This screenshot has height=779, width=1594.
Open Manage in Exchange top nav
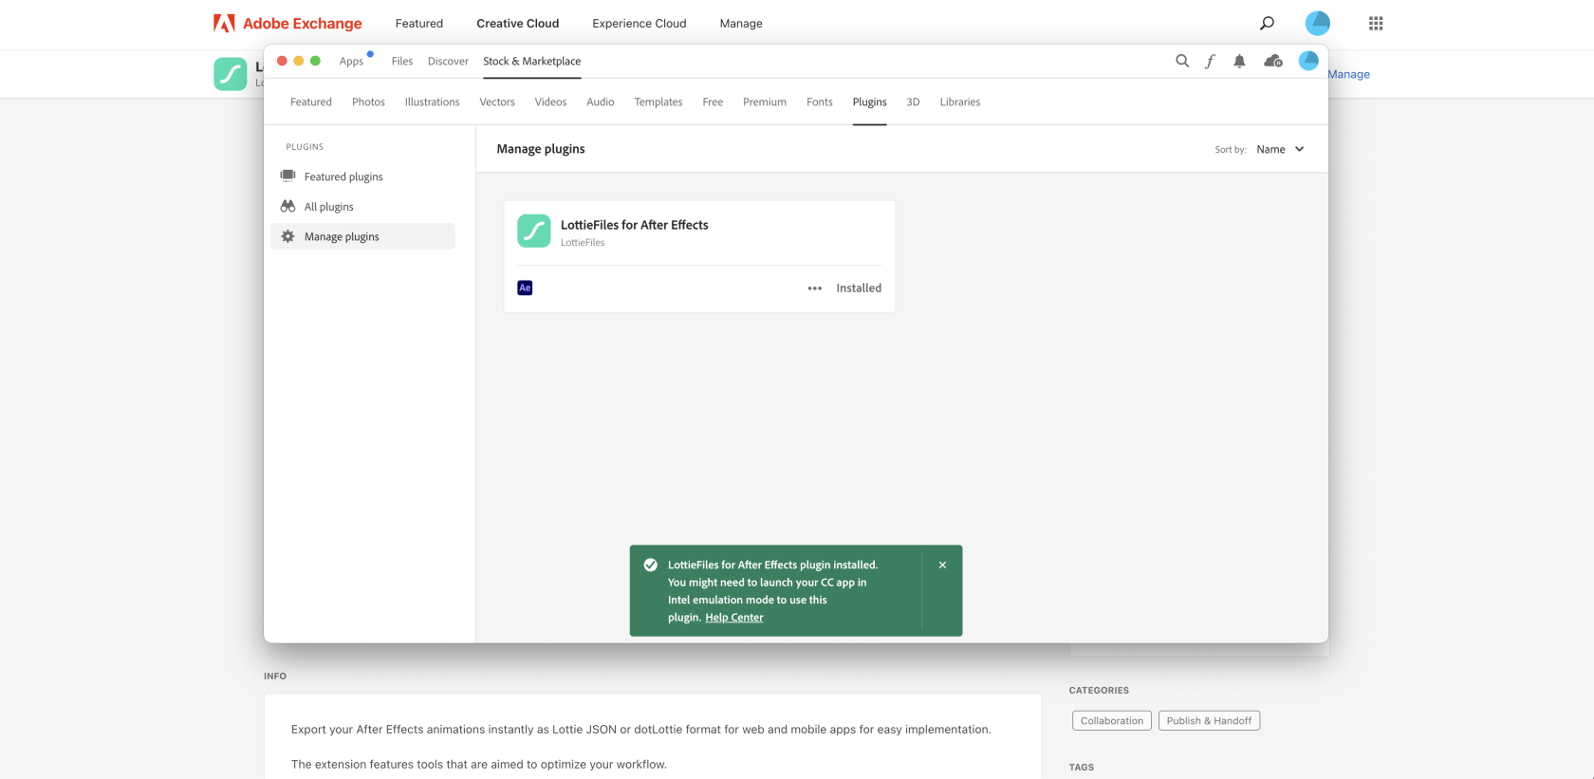[741, 23]
